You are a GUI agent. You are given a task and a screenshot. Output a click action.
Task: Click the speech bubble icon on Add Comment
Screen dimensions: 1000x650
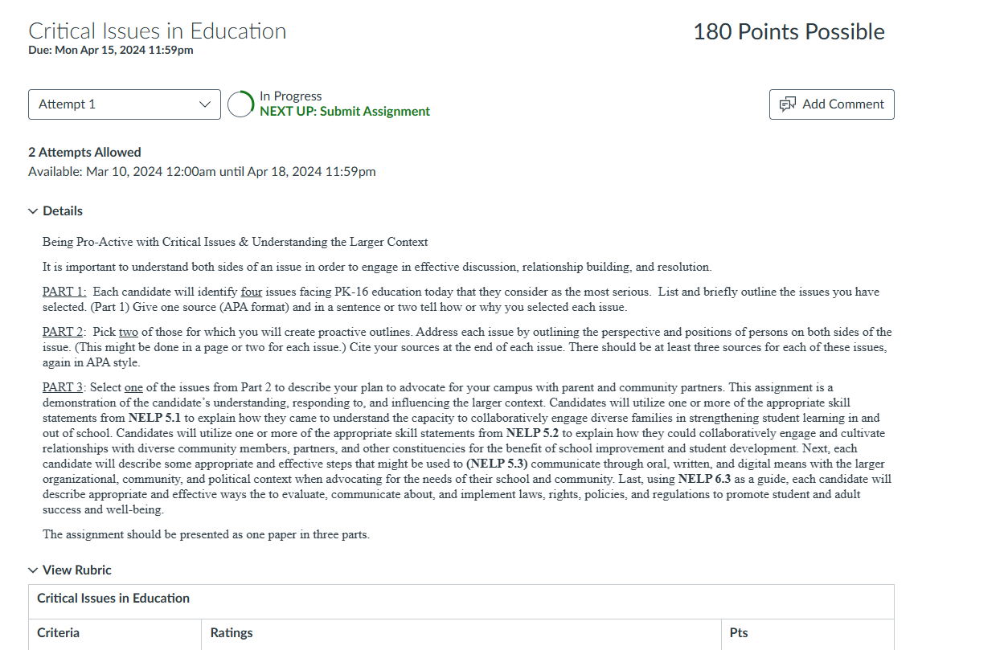(x=788, y=104)
